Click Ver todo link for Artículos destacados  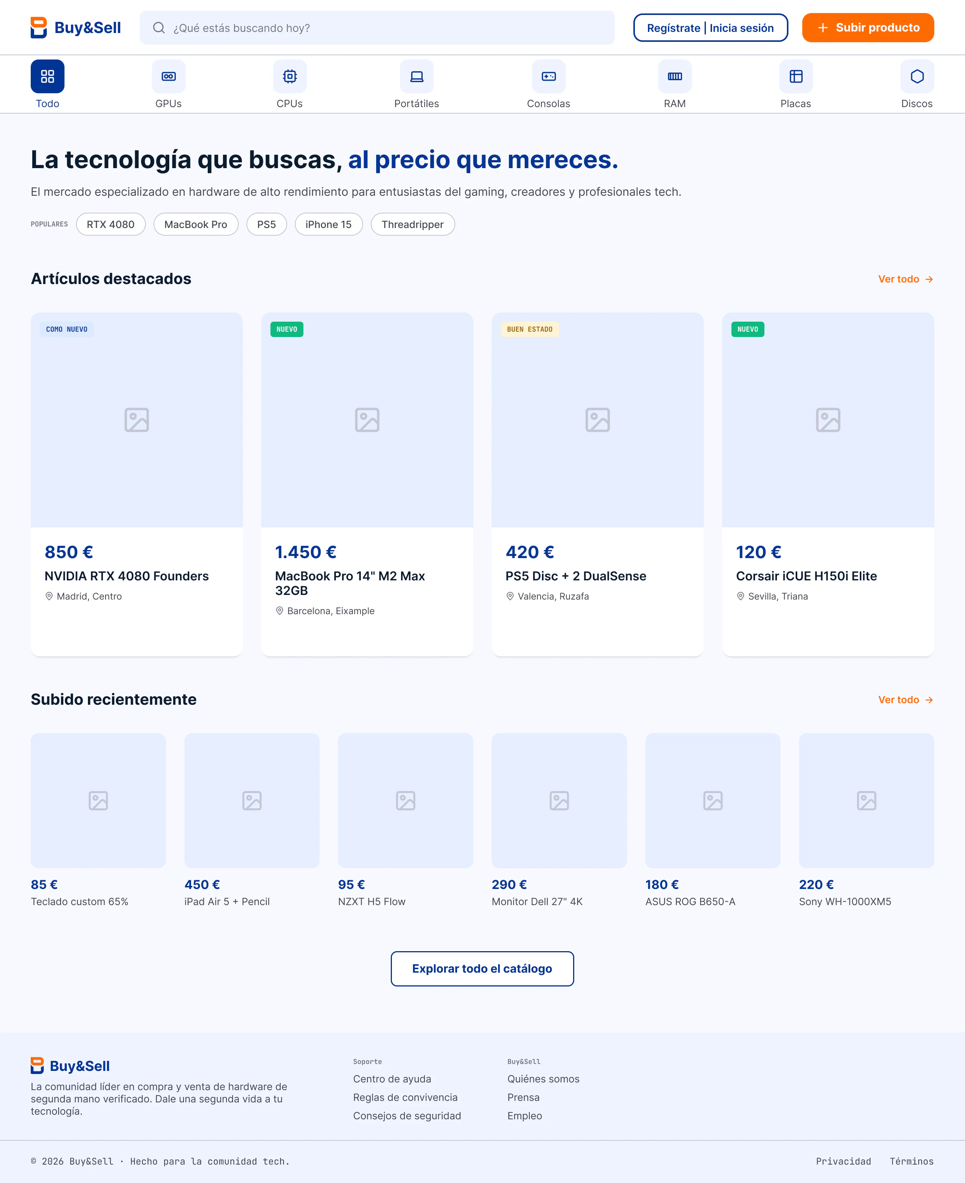(x=906, y=279)
